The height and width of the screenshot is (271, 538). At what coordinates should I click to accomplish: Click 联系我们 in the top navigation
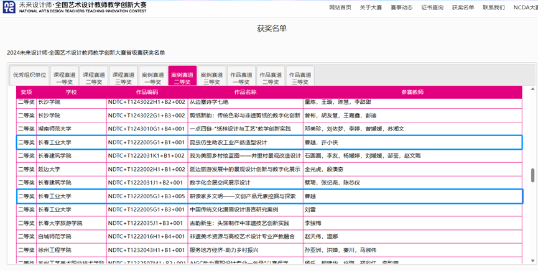pyautogui.click(x=494, y=7)
